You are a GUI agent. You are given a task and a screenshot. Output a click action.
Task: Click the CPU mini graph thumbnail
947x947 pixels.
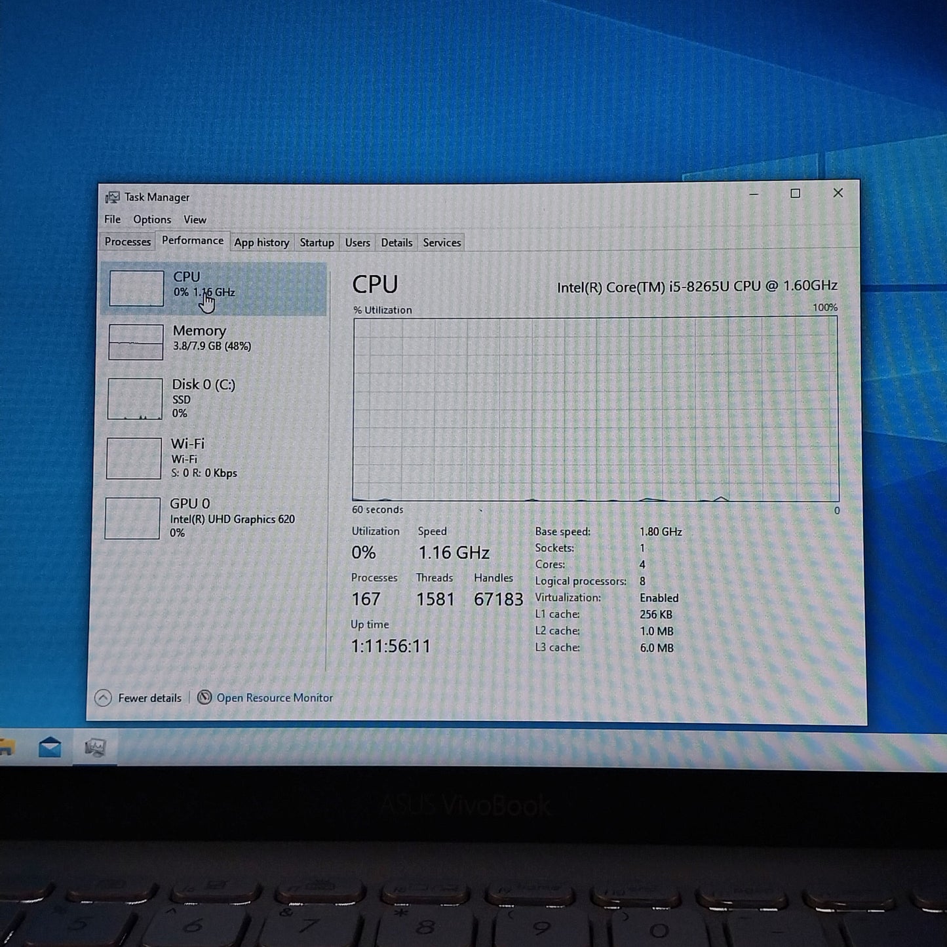click(136, 288)
